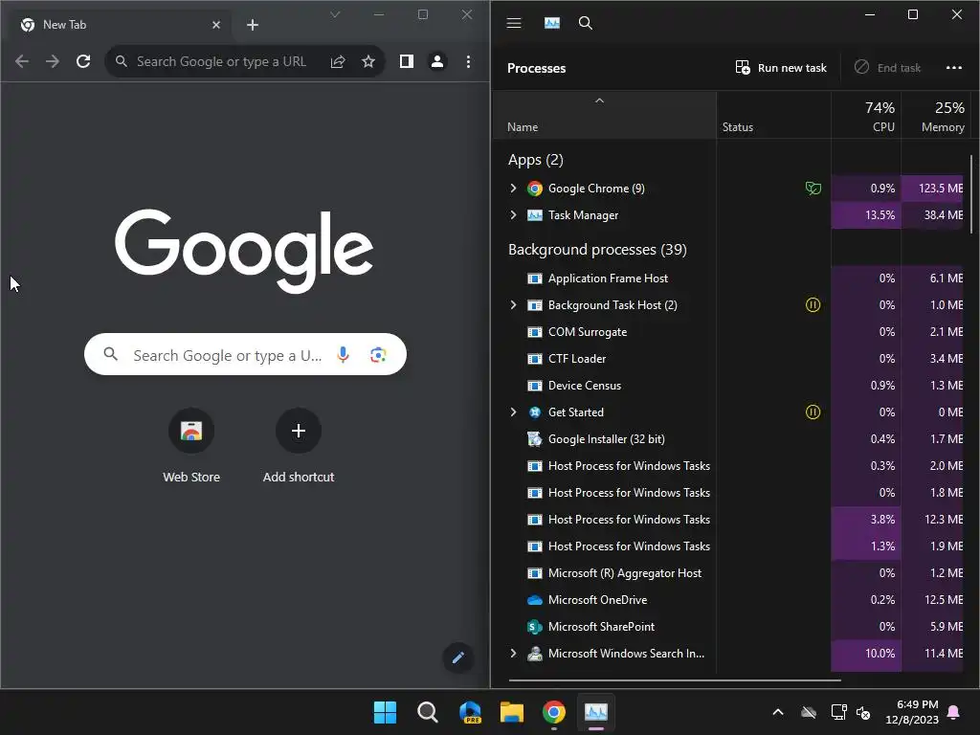Open Chrome three-dot menu
Screen dimensions: 980x735
click(468, 61)
